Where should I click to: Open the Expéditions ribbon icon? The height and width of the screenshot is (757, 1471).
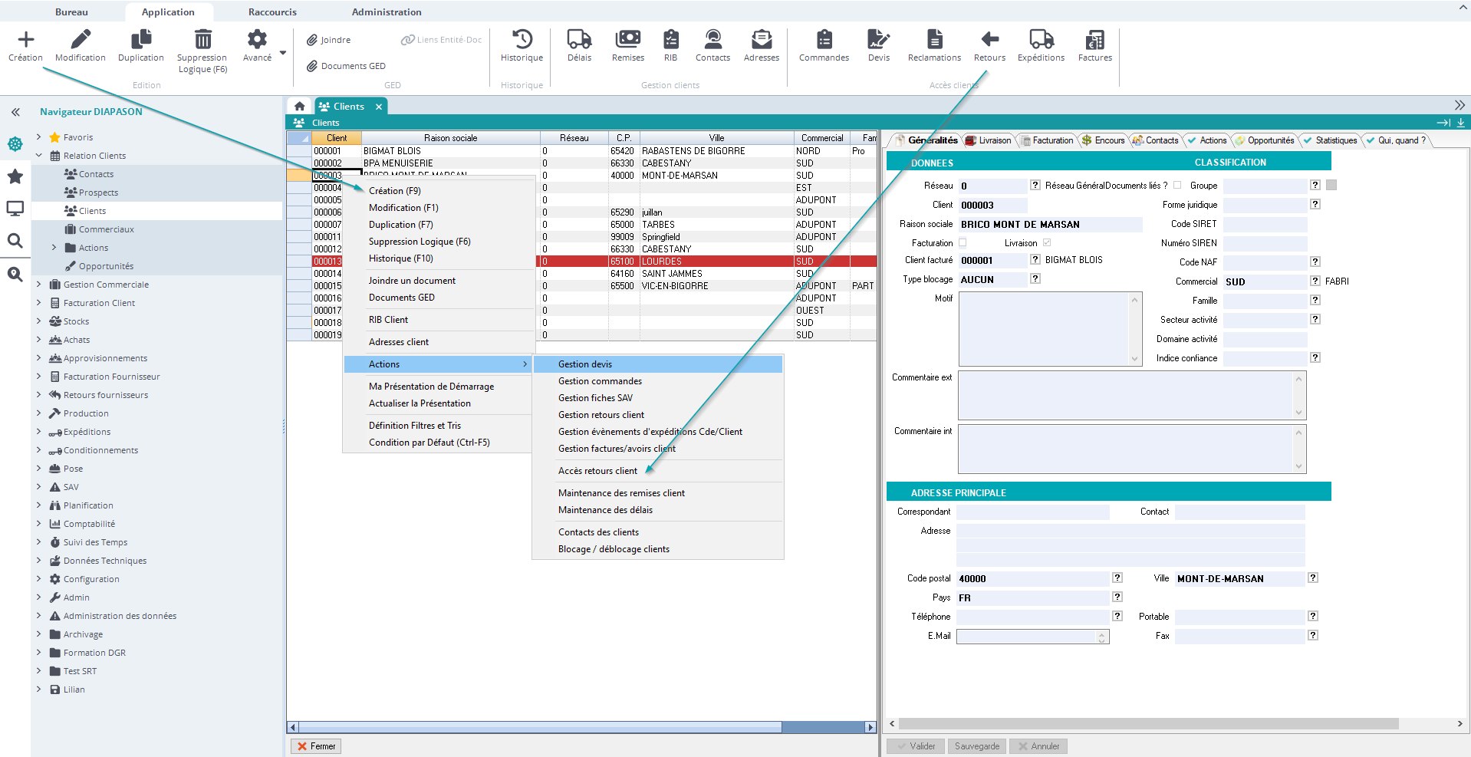pyautogui.click(x=1041, y=40)
